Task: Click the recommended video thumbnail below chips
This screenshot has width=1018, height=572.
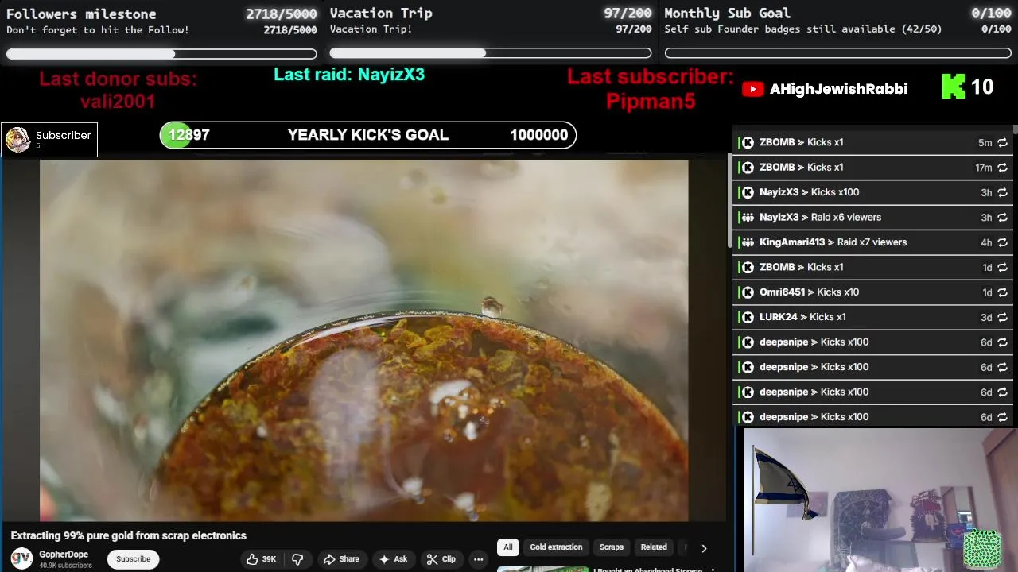Action: pos(543,569)
